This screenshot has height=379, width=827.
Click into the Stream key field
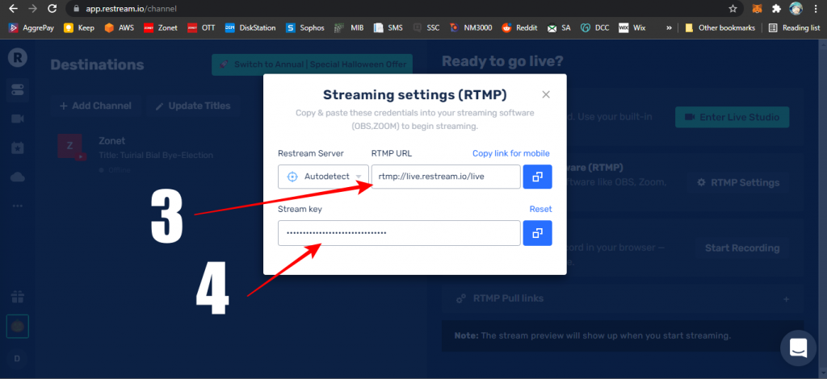point(399,233)
